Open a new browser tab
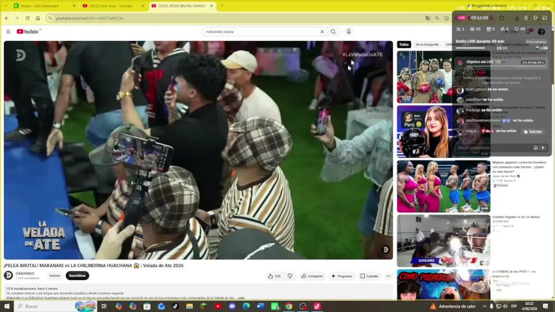The height and width of the screenshot is (312, 555). point(221,6)
